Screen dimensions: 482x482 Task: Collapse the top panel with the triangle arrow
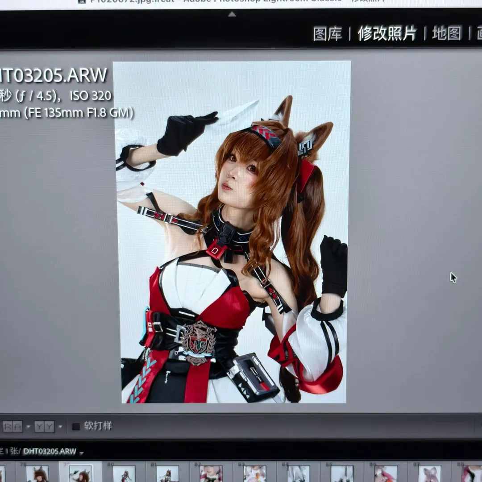click(232, 14)
